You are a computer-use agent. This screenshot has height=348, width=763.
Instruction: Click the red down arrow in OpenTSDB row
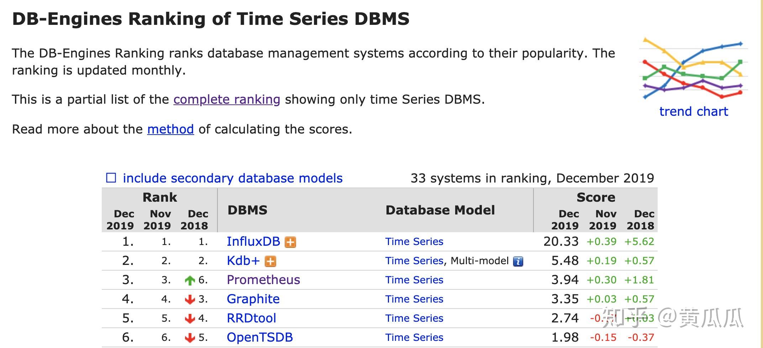190,338
